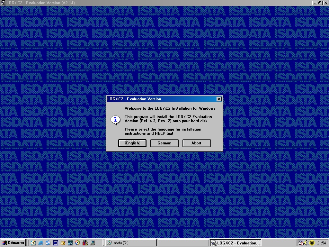Open the mail envelope quick launch icon
This screenshot has width=329, height=247.
tap(63, 243)
